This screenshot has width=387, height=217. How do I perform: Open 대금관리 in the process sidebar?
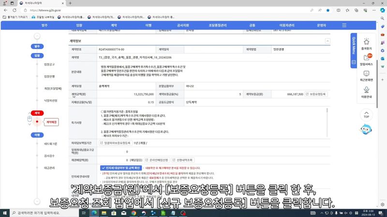pyautogui.click(x=49, y=168)
